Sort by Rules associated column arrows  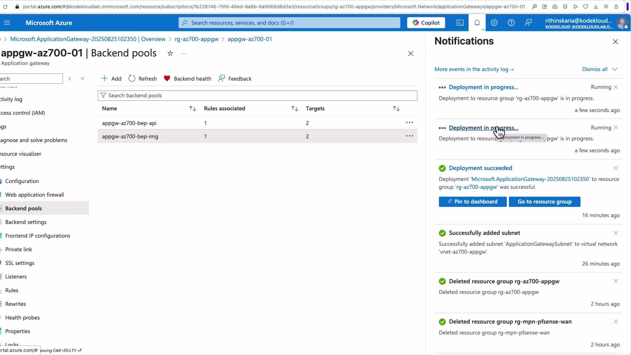[294, 108]
